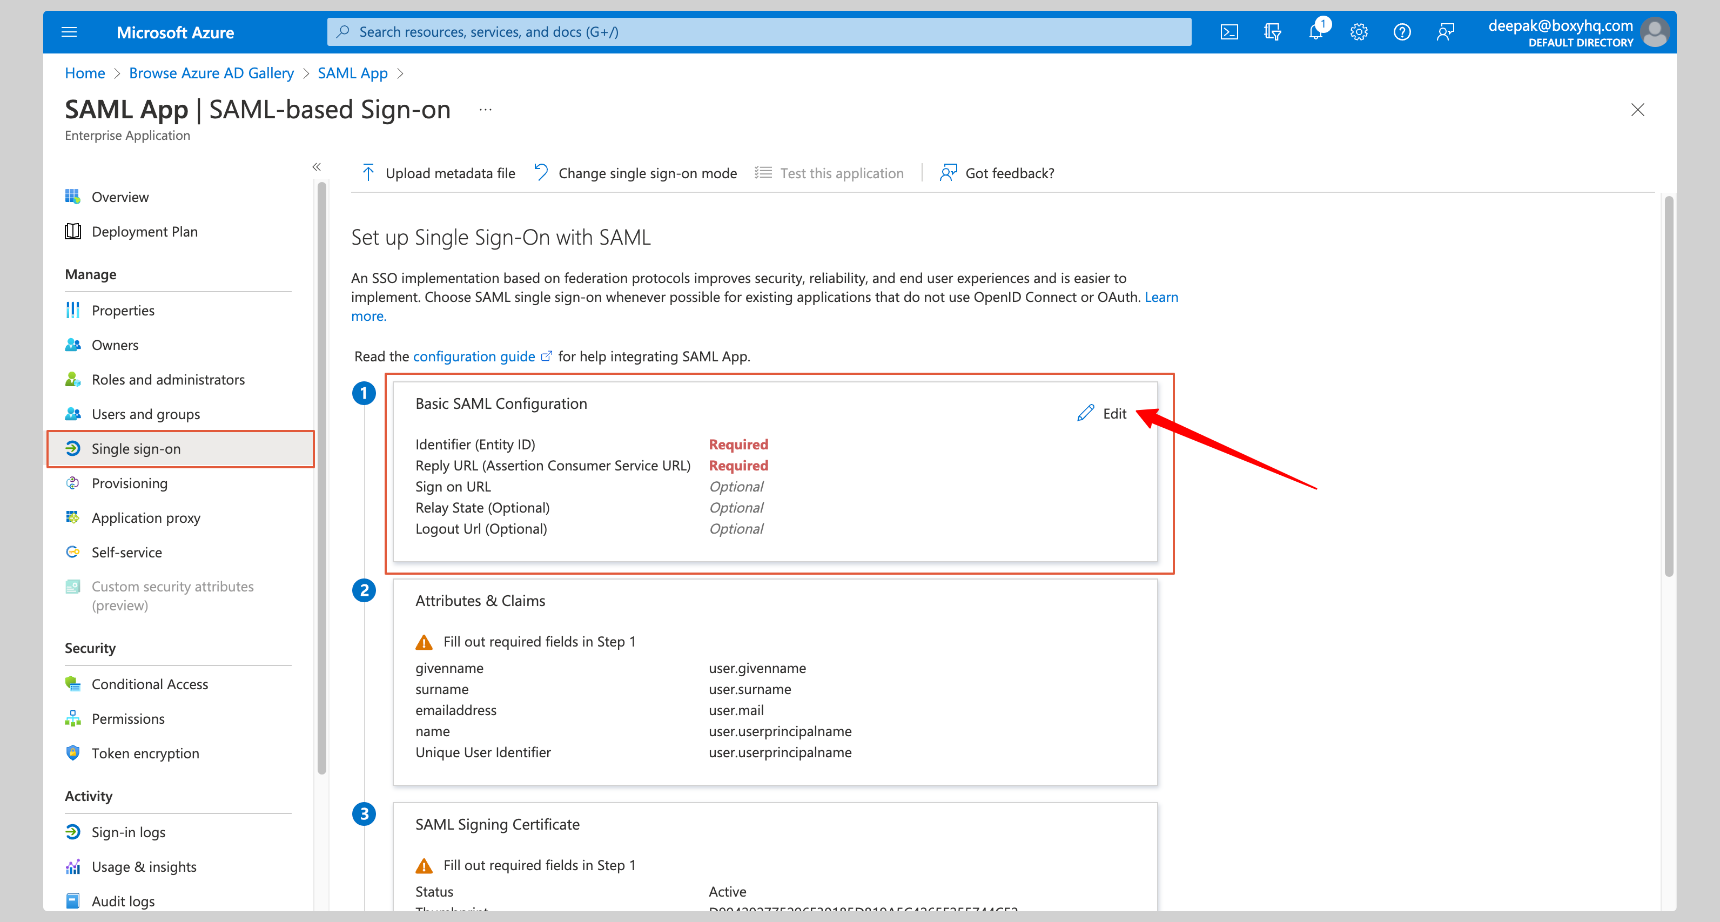Open the notifications bell

click(1315, 31)
